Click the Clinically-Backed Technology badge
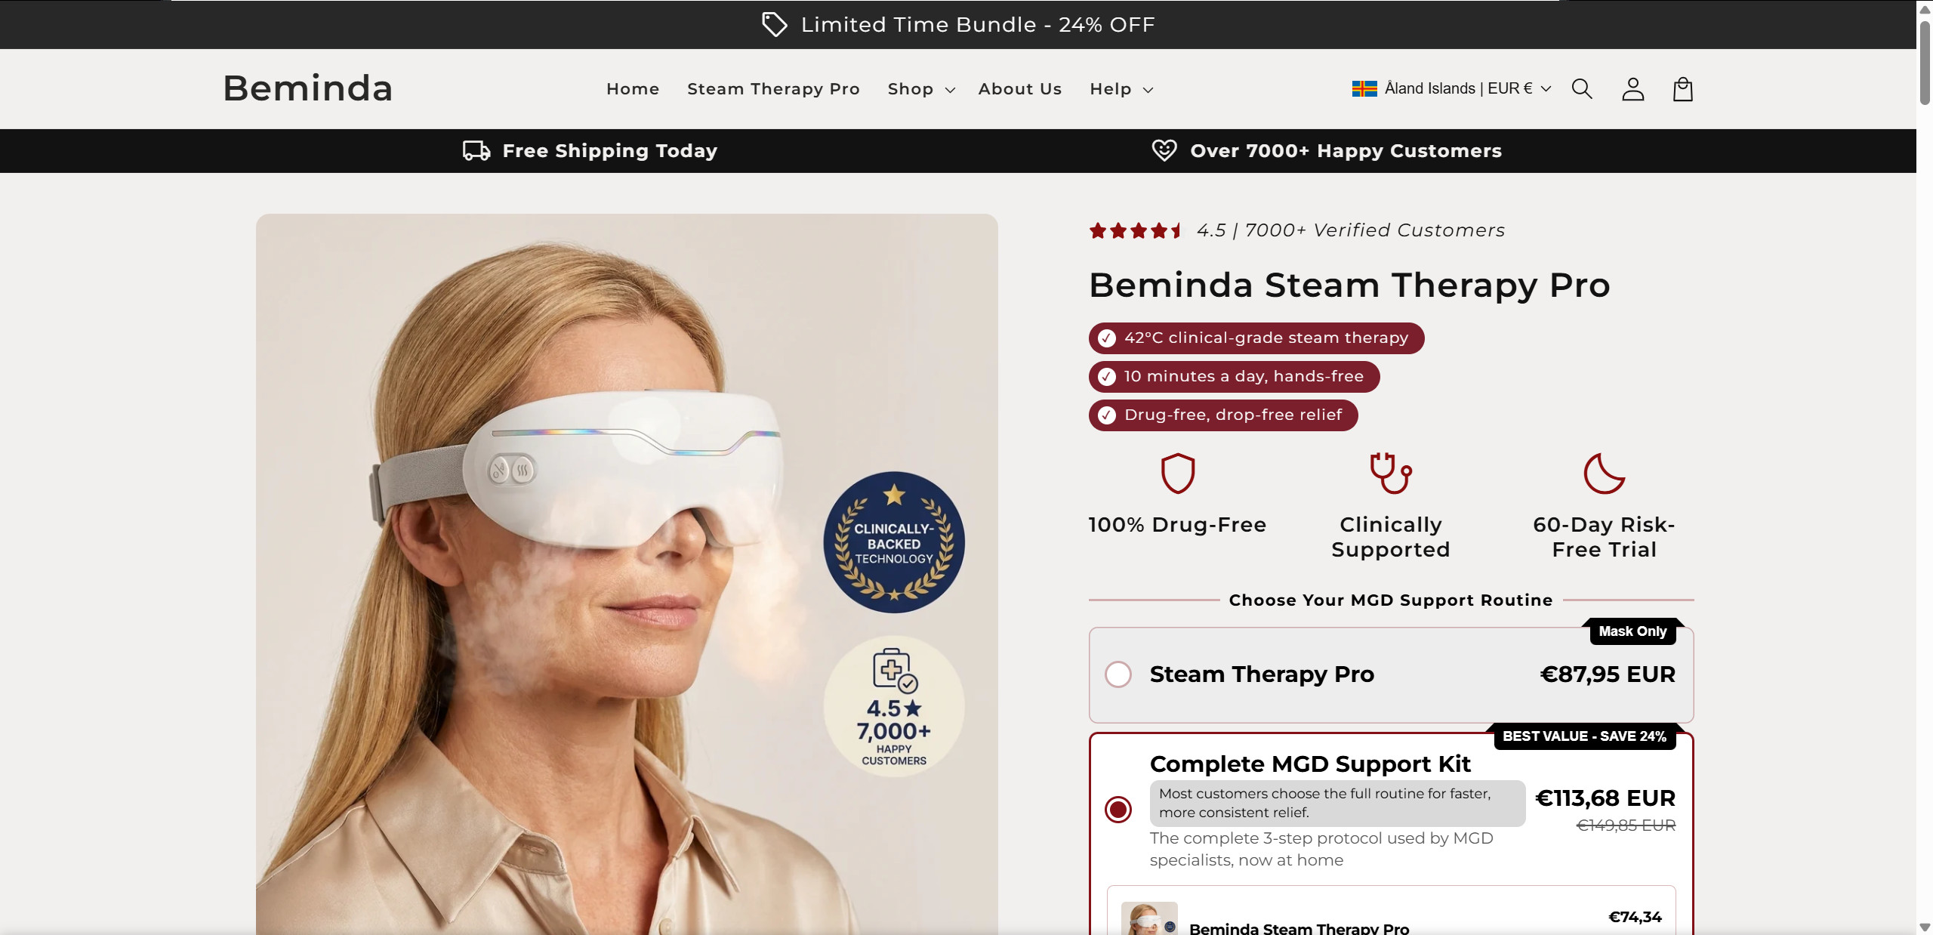Image resolution: width=1933 pixels, height=935 pixels. pyautogui.click(x=894, y=542)
